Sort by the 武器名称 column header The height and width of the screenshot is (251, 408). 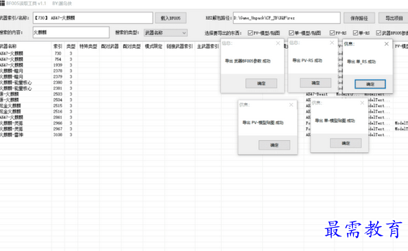[x=25, y=46]
